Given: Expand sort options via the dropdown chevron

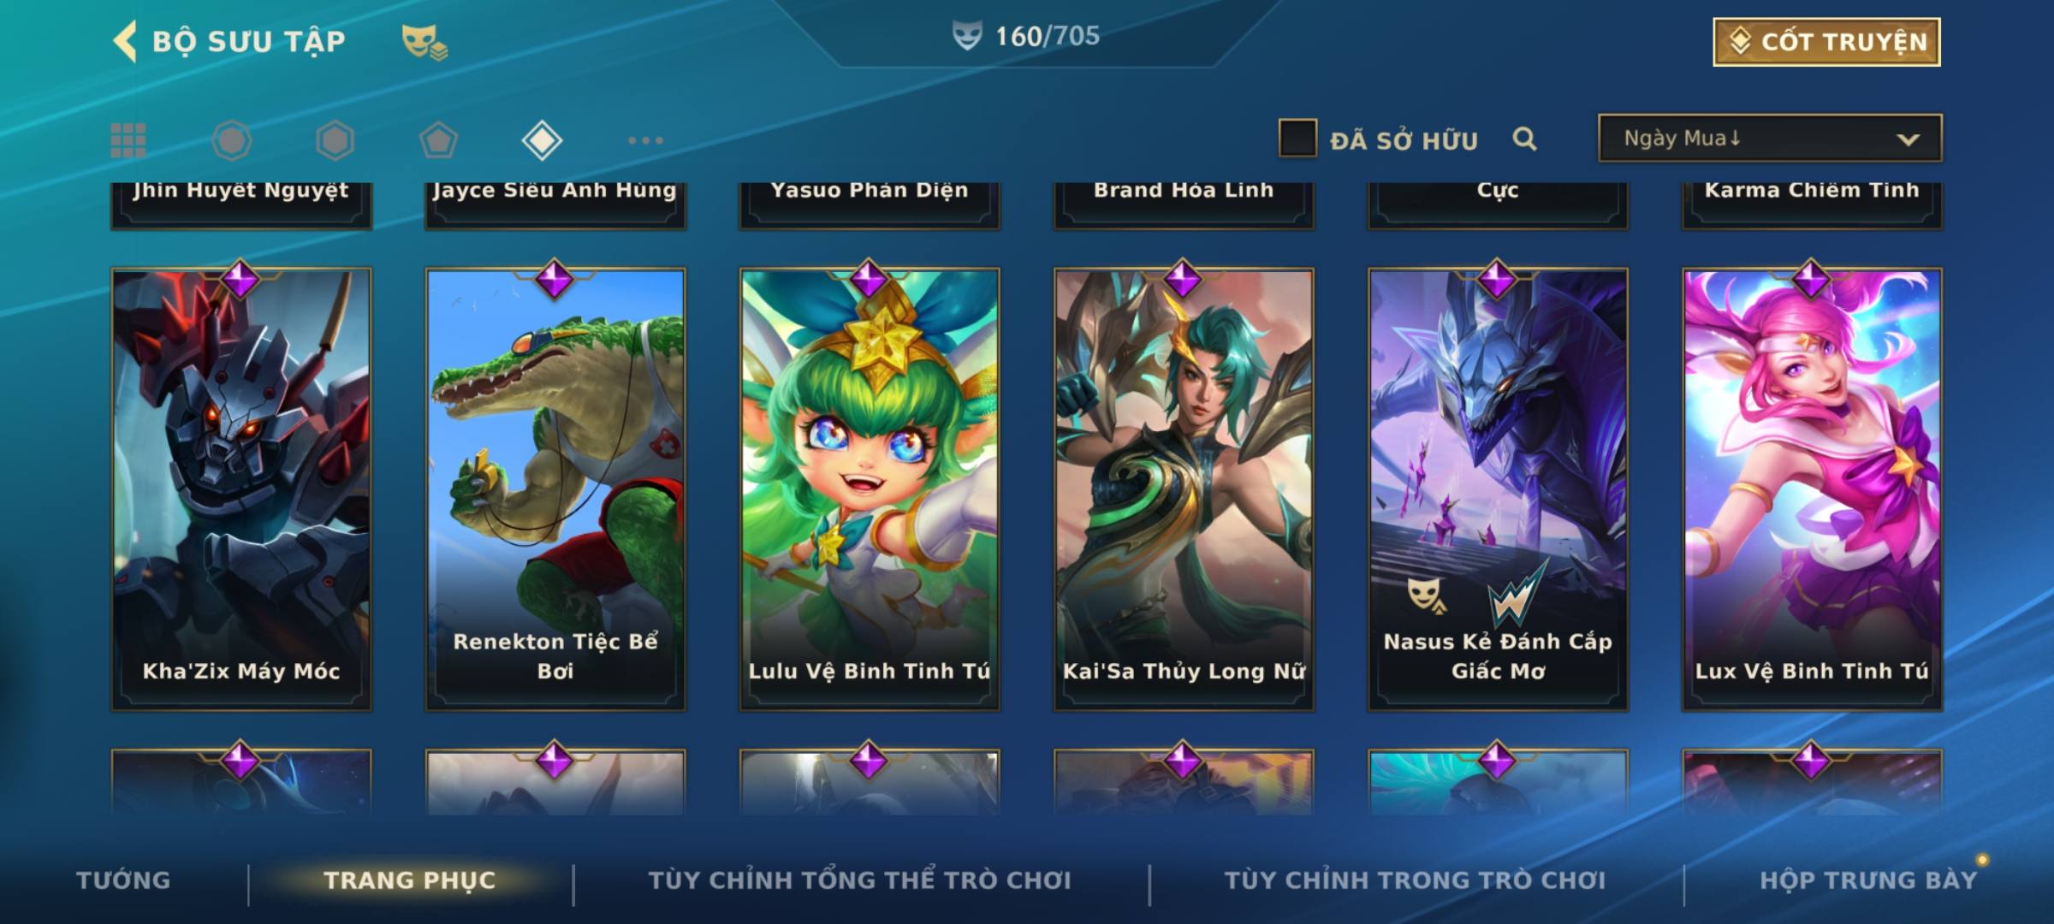Looking at the screenshot, I should [1908, 139].
